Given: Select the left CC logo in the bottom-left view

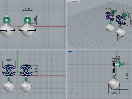Looking at the screenshot, I should pos(9,70).
